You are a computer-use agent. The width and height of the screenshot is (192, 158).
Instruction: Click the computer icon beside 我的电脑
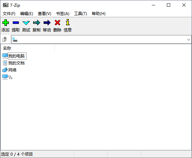[5, 56]
